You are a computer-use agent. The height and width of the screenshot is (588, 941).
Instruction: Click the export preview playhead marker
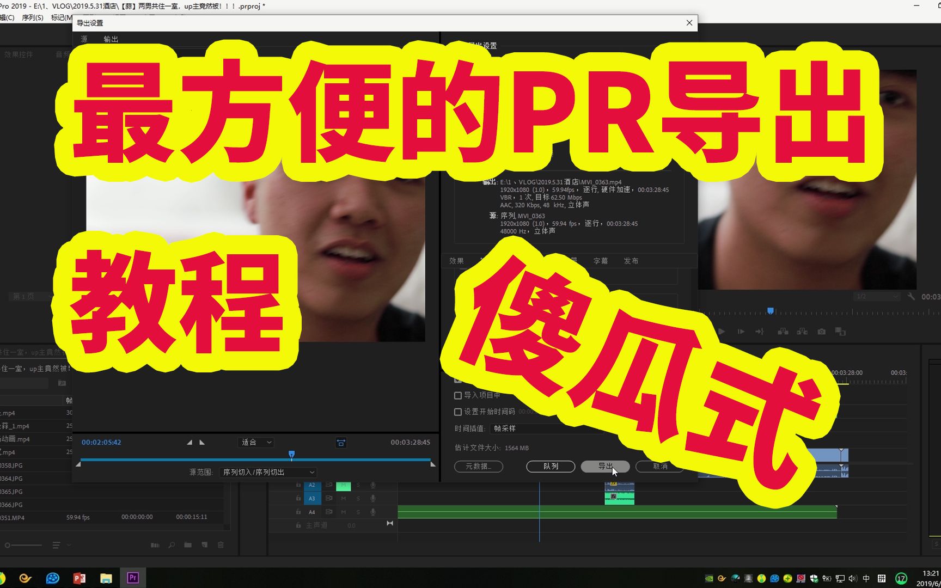[291, 454]
